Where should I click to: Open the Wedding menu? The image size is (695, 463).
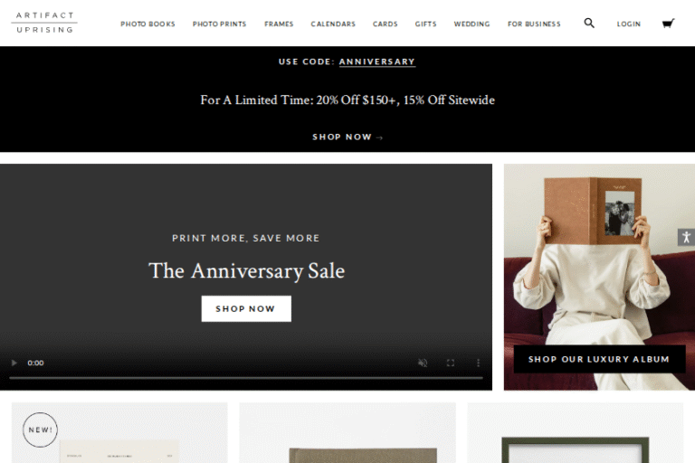click(471, 24)
